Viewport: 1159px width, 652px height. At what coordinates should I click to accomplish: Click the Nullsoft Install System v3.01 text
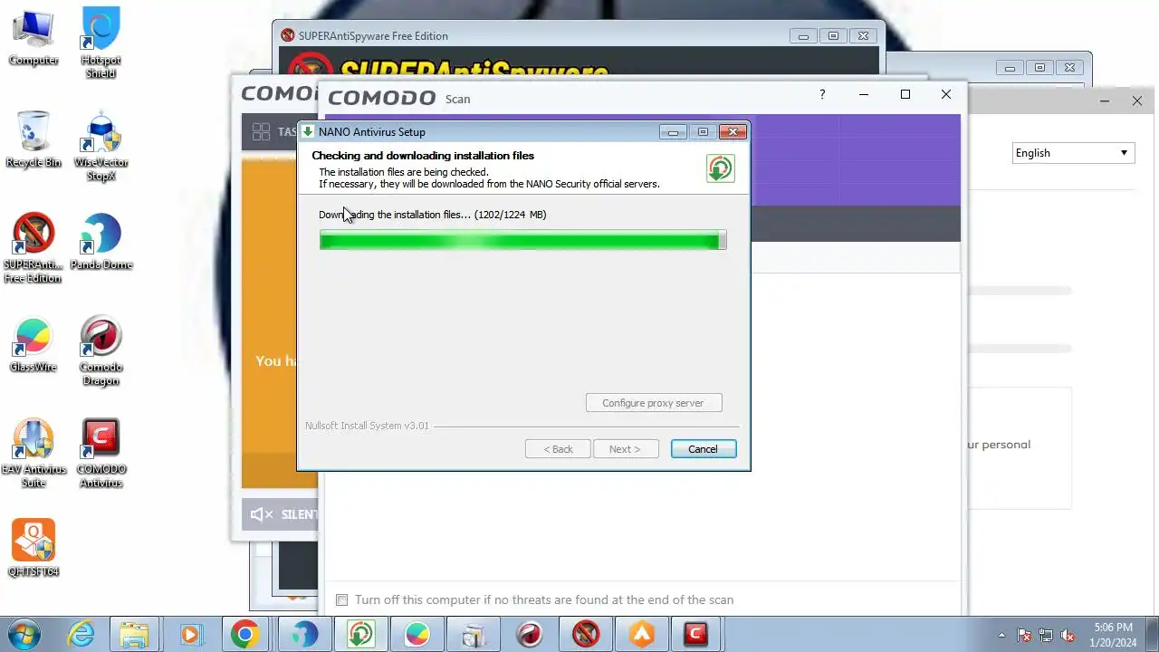(x=367, y=426)
